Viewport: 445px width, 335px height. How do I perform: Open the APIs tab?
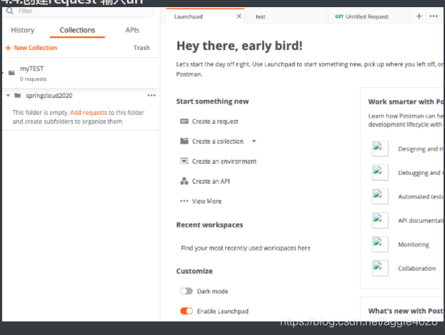(x=132, y=30)
